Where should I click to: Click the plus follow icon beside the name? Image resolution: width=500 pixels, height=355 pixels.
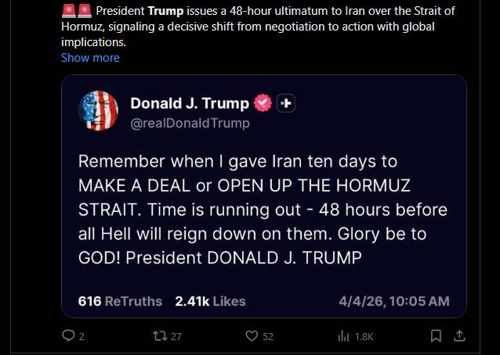click(x=286, y=104)
